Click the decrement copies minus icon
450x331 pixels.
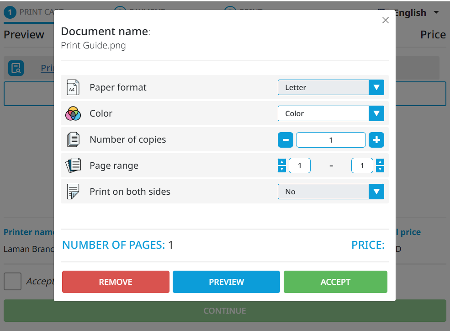tap(286, 139)
